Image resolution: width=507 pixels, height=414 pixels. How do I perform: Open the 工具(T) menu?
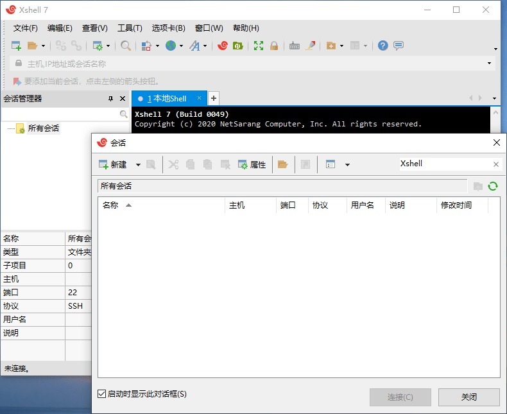[130, 28]
